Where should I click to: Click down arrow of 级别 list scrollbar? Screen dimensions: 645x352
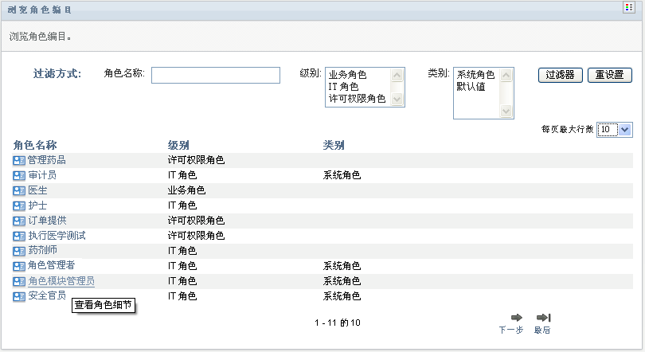click(397, 99)
